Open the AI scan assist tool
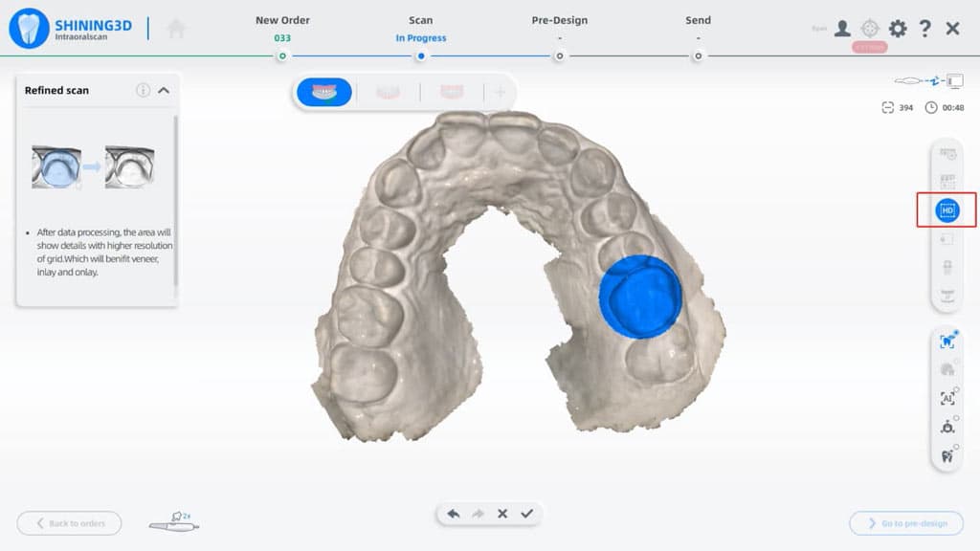 946,399
